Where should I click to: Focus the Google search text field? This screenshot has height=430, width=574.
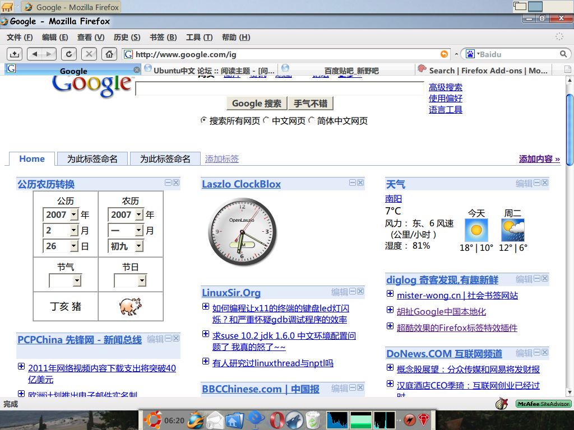pyautogui.click(x=280, y=88)
